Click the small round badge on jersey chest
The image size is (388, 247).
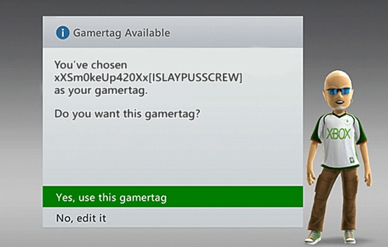tap(347, 122)
